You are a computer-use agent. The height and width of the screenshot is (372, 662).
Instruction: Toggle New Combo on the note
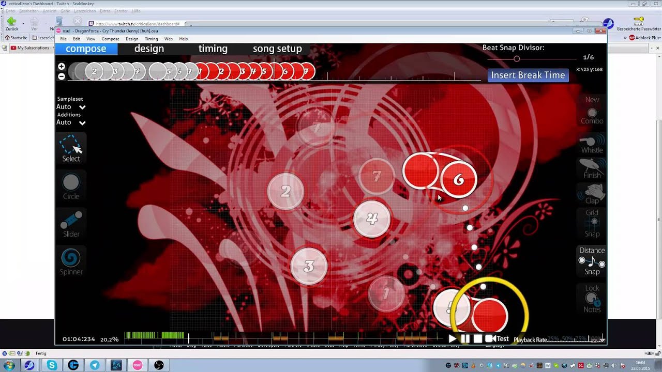(x=592, y=110)
